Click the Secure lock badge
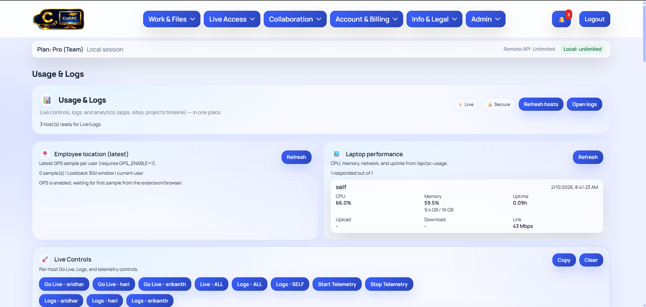 pos(498,104)
